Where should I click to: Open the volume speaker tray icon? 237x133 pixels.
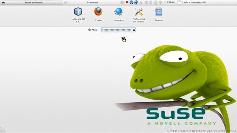tap(146, 3)
